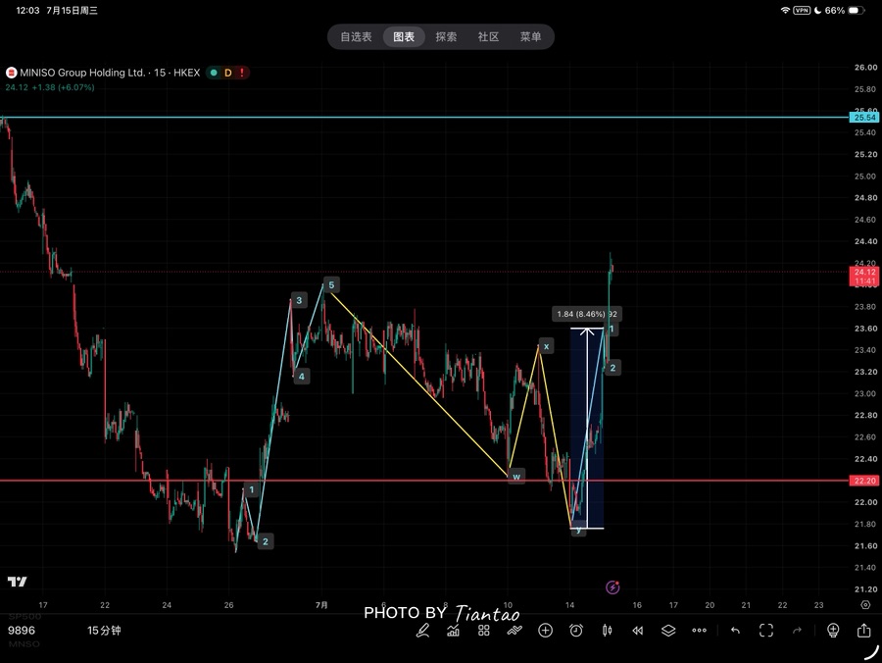
Task: Add a symbol with plus icon
Action: (x=545, y=631)
